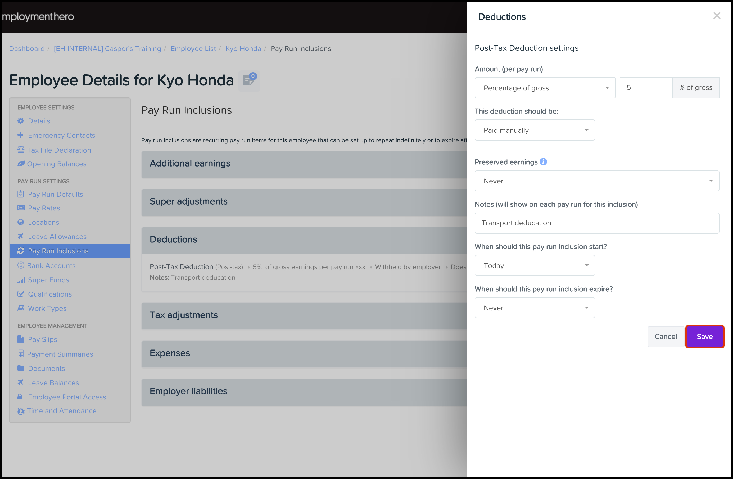
Task: Click the Cancel button
Action: coord(666,336)
